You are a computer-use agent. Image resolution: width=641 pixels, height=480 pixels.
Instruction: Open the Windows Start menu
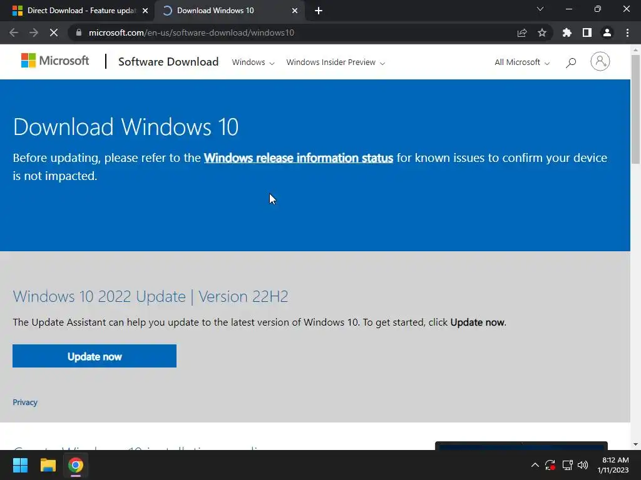click(20, 465)
